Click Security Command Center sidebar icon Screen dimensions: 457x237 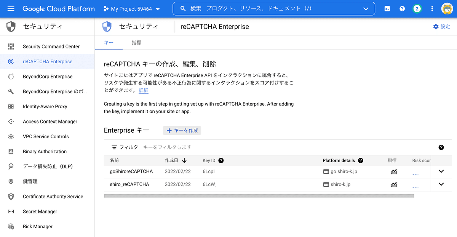tap(11, 46)
